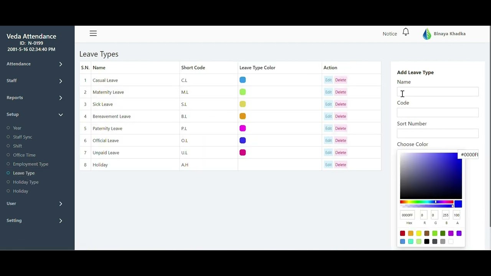Select the black preset color
This screenshot has height=276, width=491.
427,242
